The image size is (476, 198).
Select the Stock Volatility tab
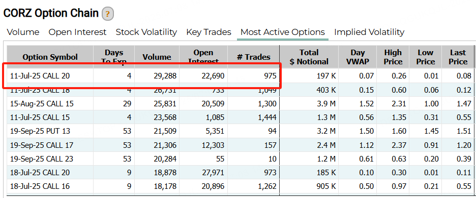pos(146,32)
